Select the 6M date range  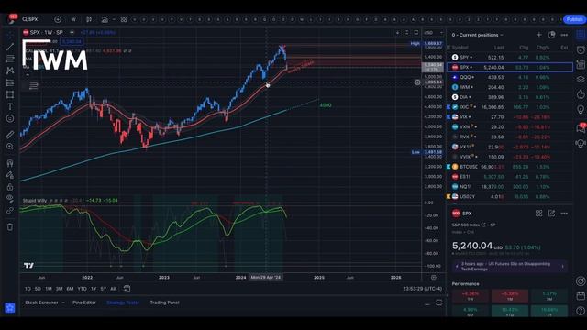(x=70, y=289)
